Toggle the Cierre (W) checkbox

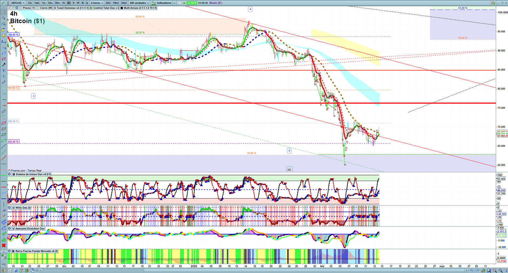point(38,8)
